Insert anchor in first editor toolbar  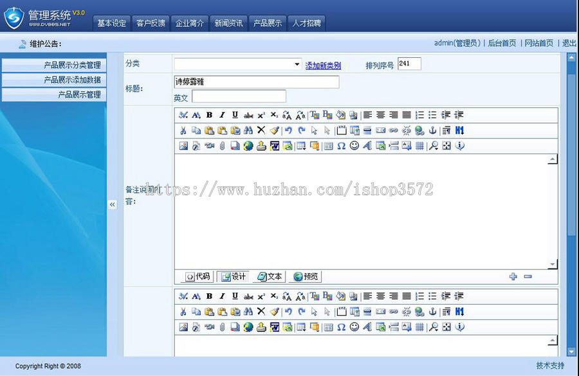(432, 130)
